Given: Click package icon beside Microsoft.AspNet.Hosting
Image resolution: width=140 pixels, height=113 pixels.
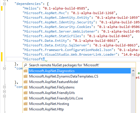Looking at the screenshot, I should coord(26,104).
